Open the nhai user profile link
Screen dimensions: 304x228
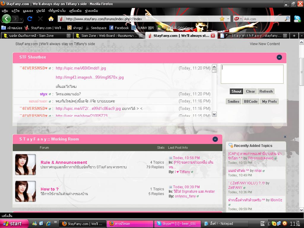(258, 171)
